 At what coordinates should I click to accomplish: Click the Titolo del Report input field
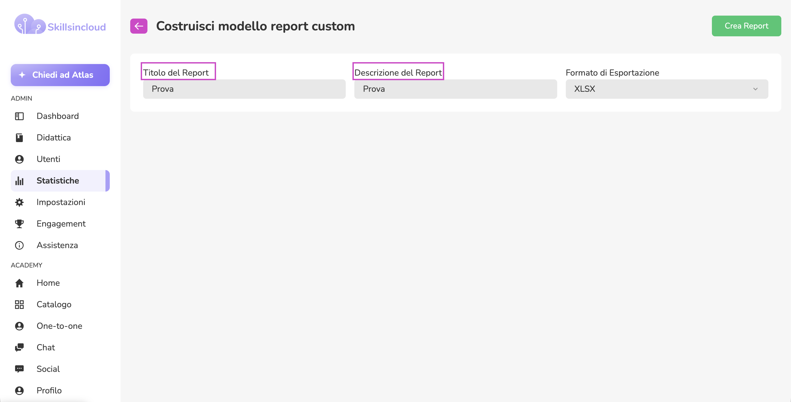click(244, 89)
